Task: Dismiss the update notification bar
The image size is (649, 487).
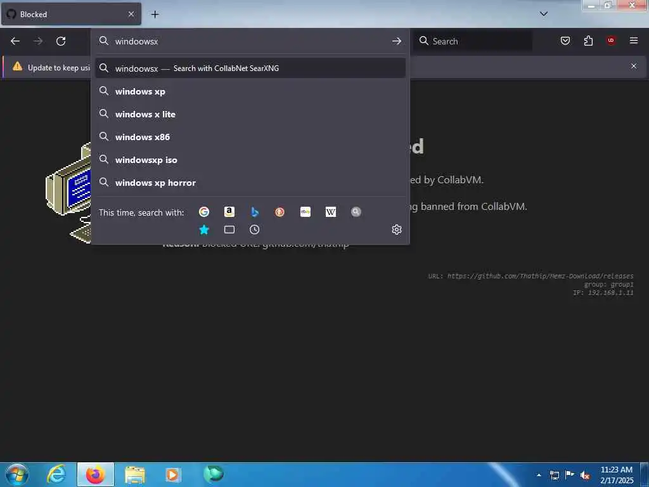Action: pos(634,66)
